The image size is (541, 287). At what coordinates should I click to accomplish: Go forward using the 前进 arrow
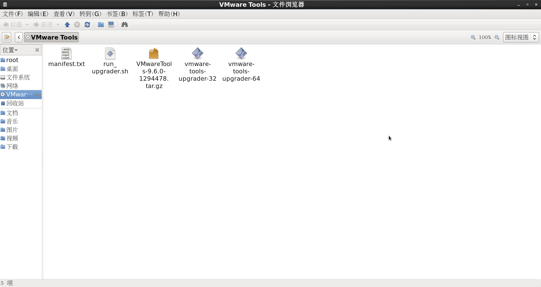(43, 25)
